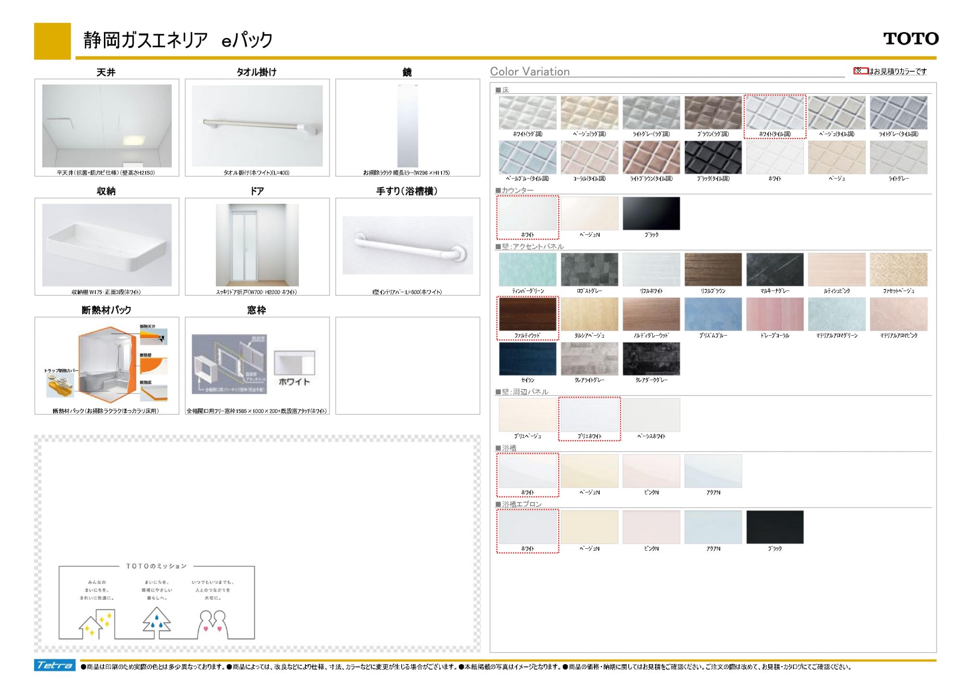Select accent panel タルシアベージュ

coord(589,314)
